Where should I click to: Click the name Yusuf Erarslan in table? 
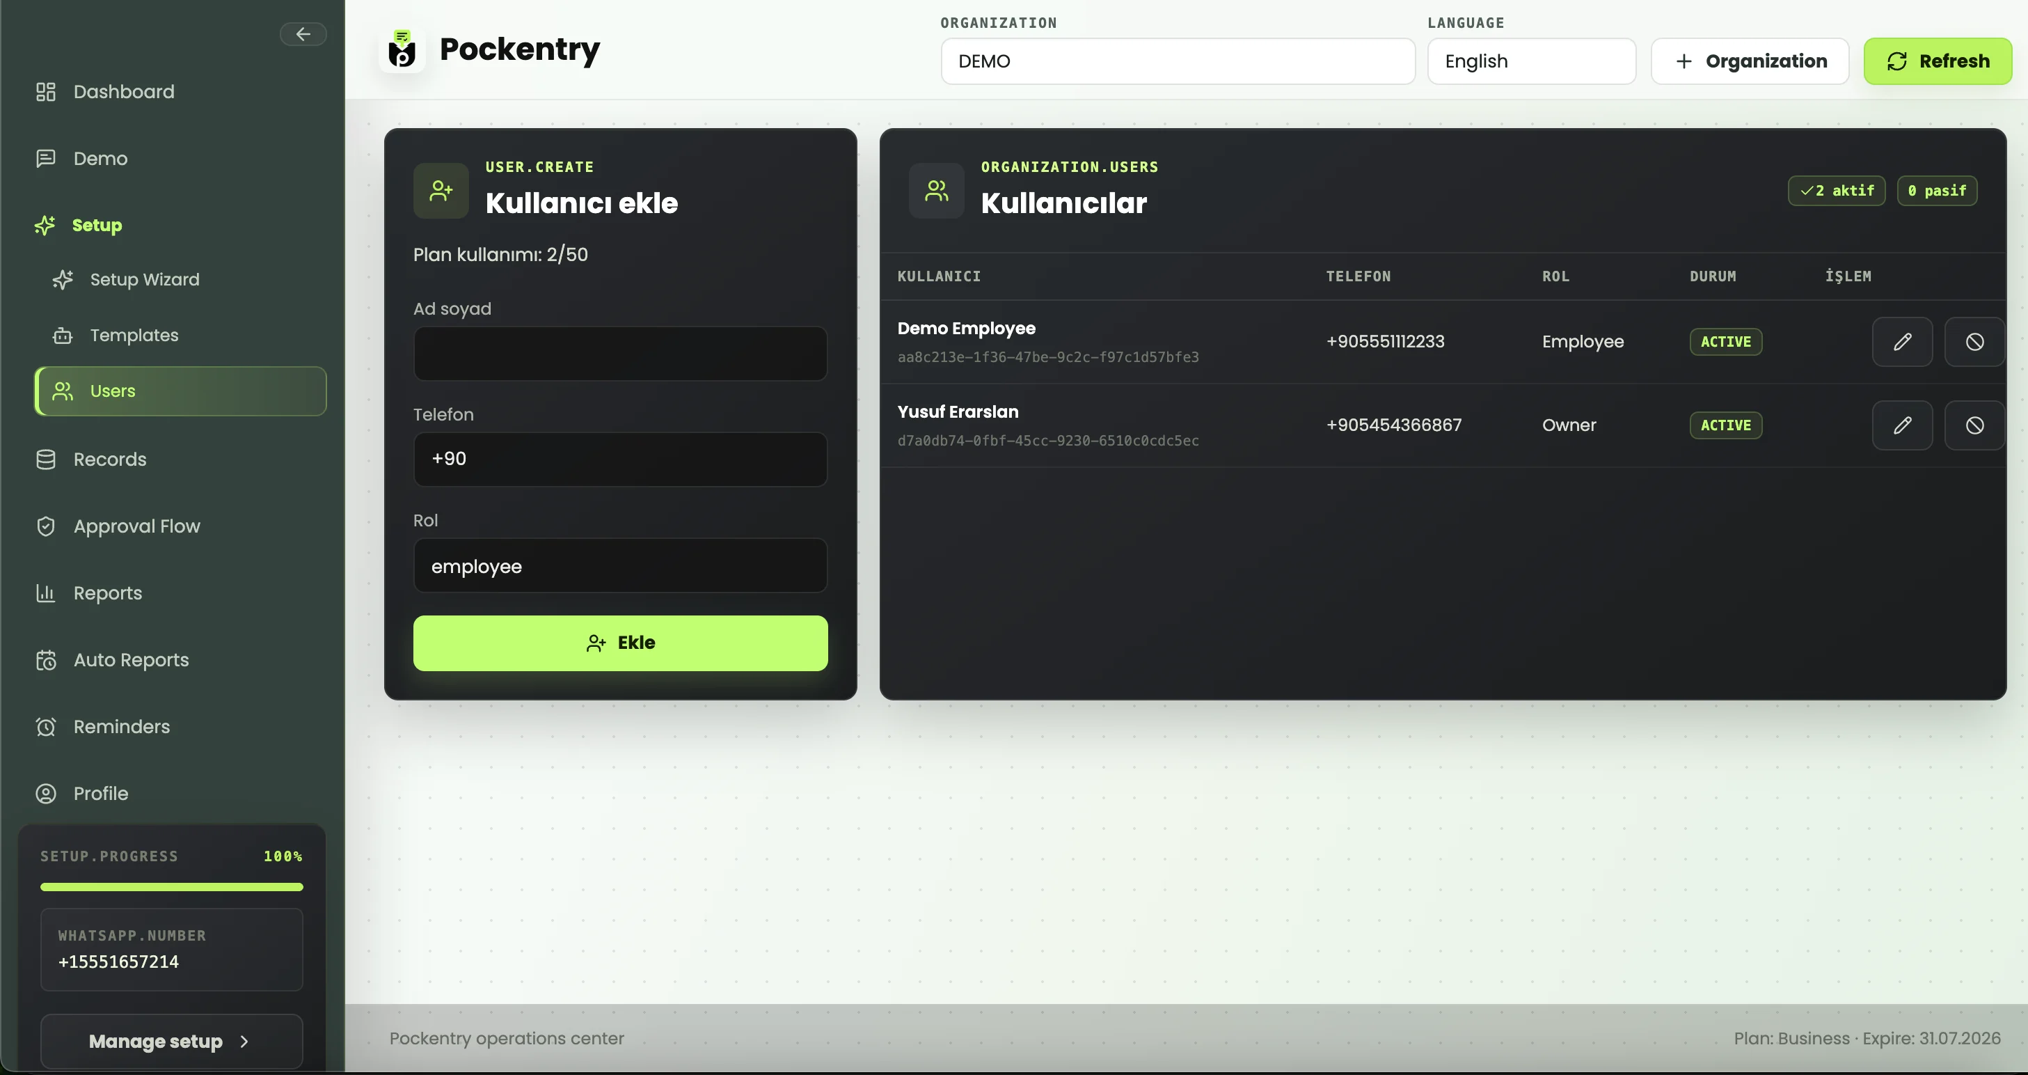(x=958, y=412)
